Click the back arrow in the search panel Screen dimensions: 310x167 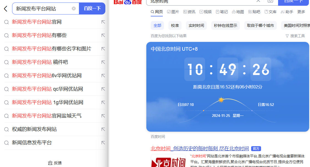point(6,9)
